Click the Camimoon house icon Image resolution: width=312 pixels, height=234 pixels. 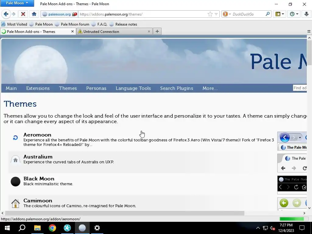[15, 203]
